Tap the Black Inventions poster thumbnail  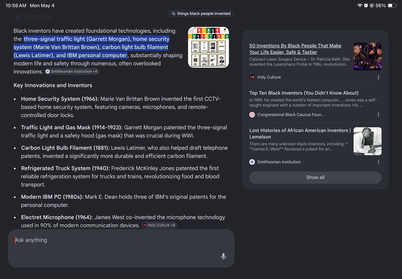coord(208,47)
